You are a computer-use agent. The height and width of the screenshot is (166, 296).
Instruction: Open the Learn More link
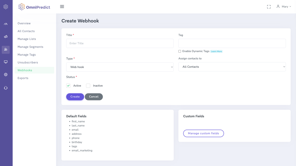(216, 51)
